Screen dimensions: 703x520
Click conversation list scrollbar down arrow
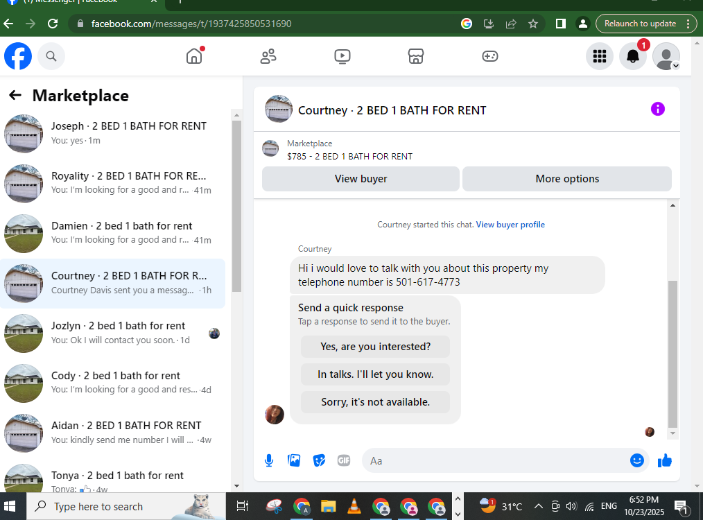(x=236, y=486)
